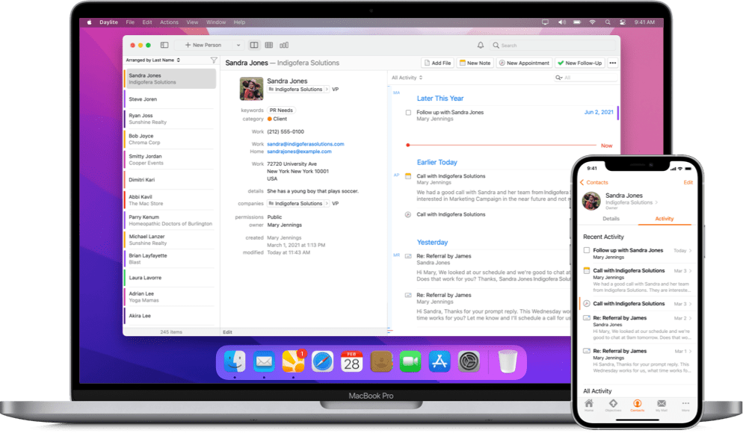
Task: Change Arranged by Last Name sorting
Action: [x=153, y=60]
